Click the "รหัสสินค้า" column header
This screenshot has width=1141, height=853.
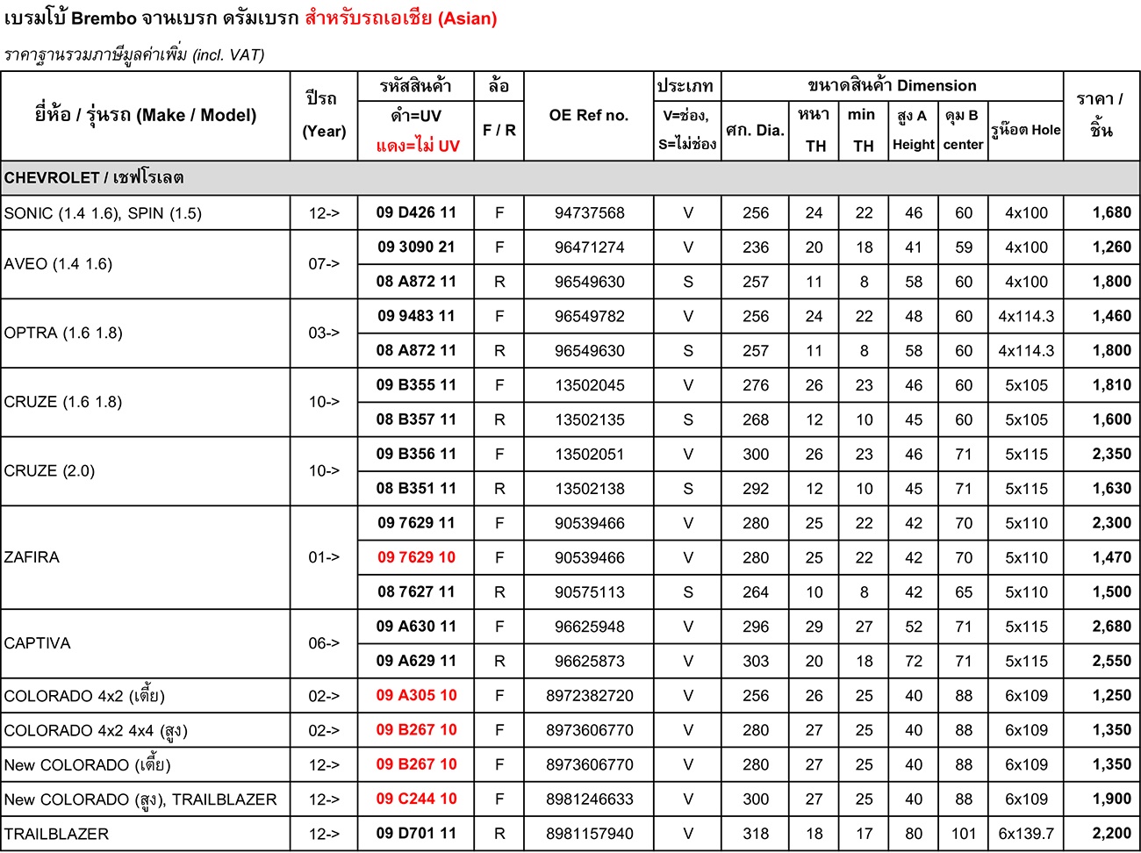[x=416, y=86]
